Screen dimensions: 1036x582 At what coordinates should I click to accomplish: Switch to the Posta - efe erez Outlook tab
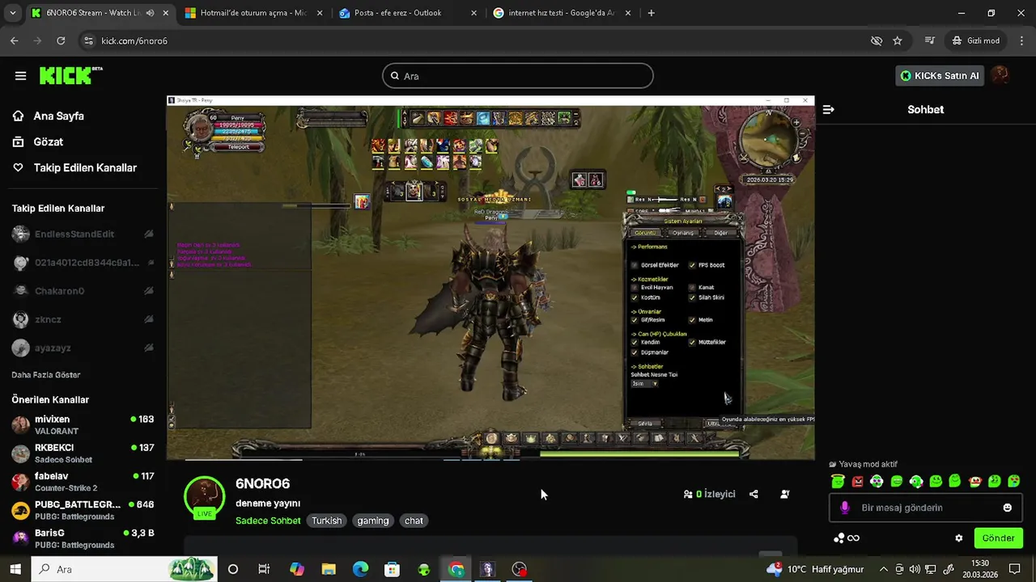(406, 13)
